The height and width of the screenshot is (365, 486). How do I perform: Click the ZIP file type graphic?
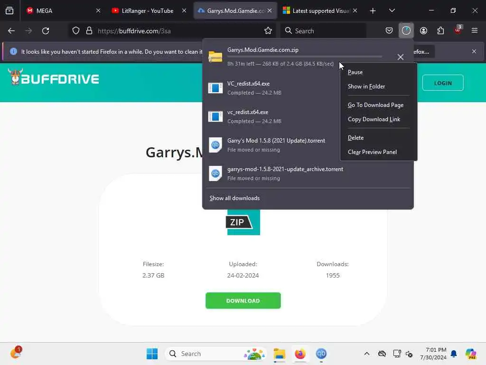click(243, 222)
